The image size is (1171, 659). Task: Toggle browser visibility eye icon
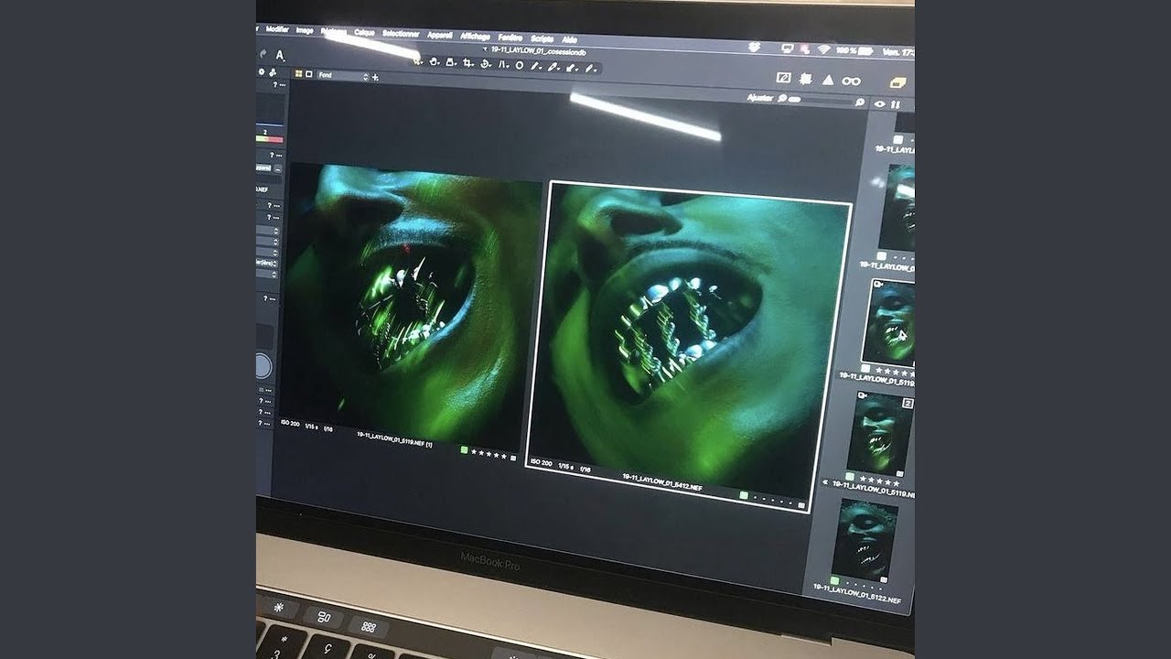pyautogui.click(x=879, y=104)
